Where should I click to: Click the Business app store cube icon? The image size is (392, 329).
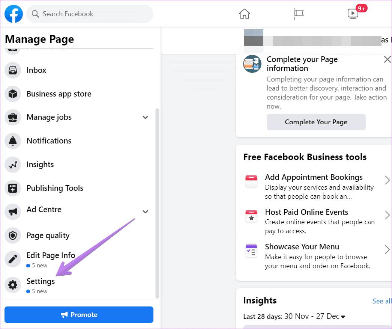tap(13, 94)
